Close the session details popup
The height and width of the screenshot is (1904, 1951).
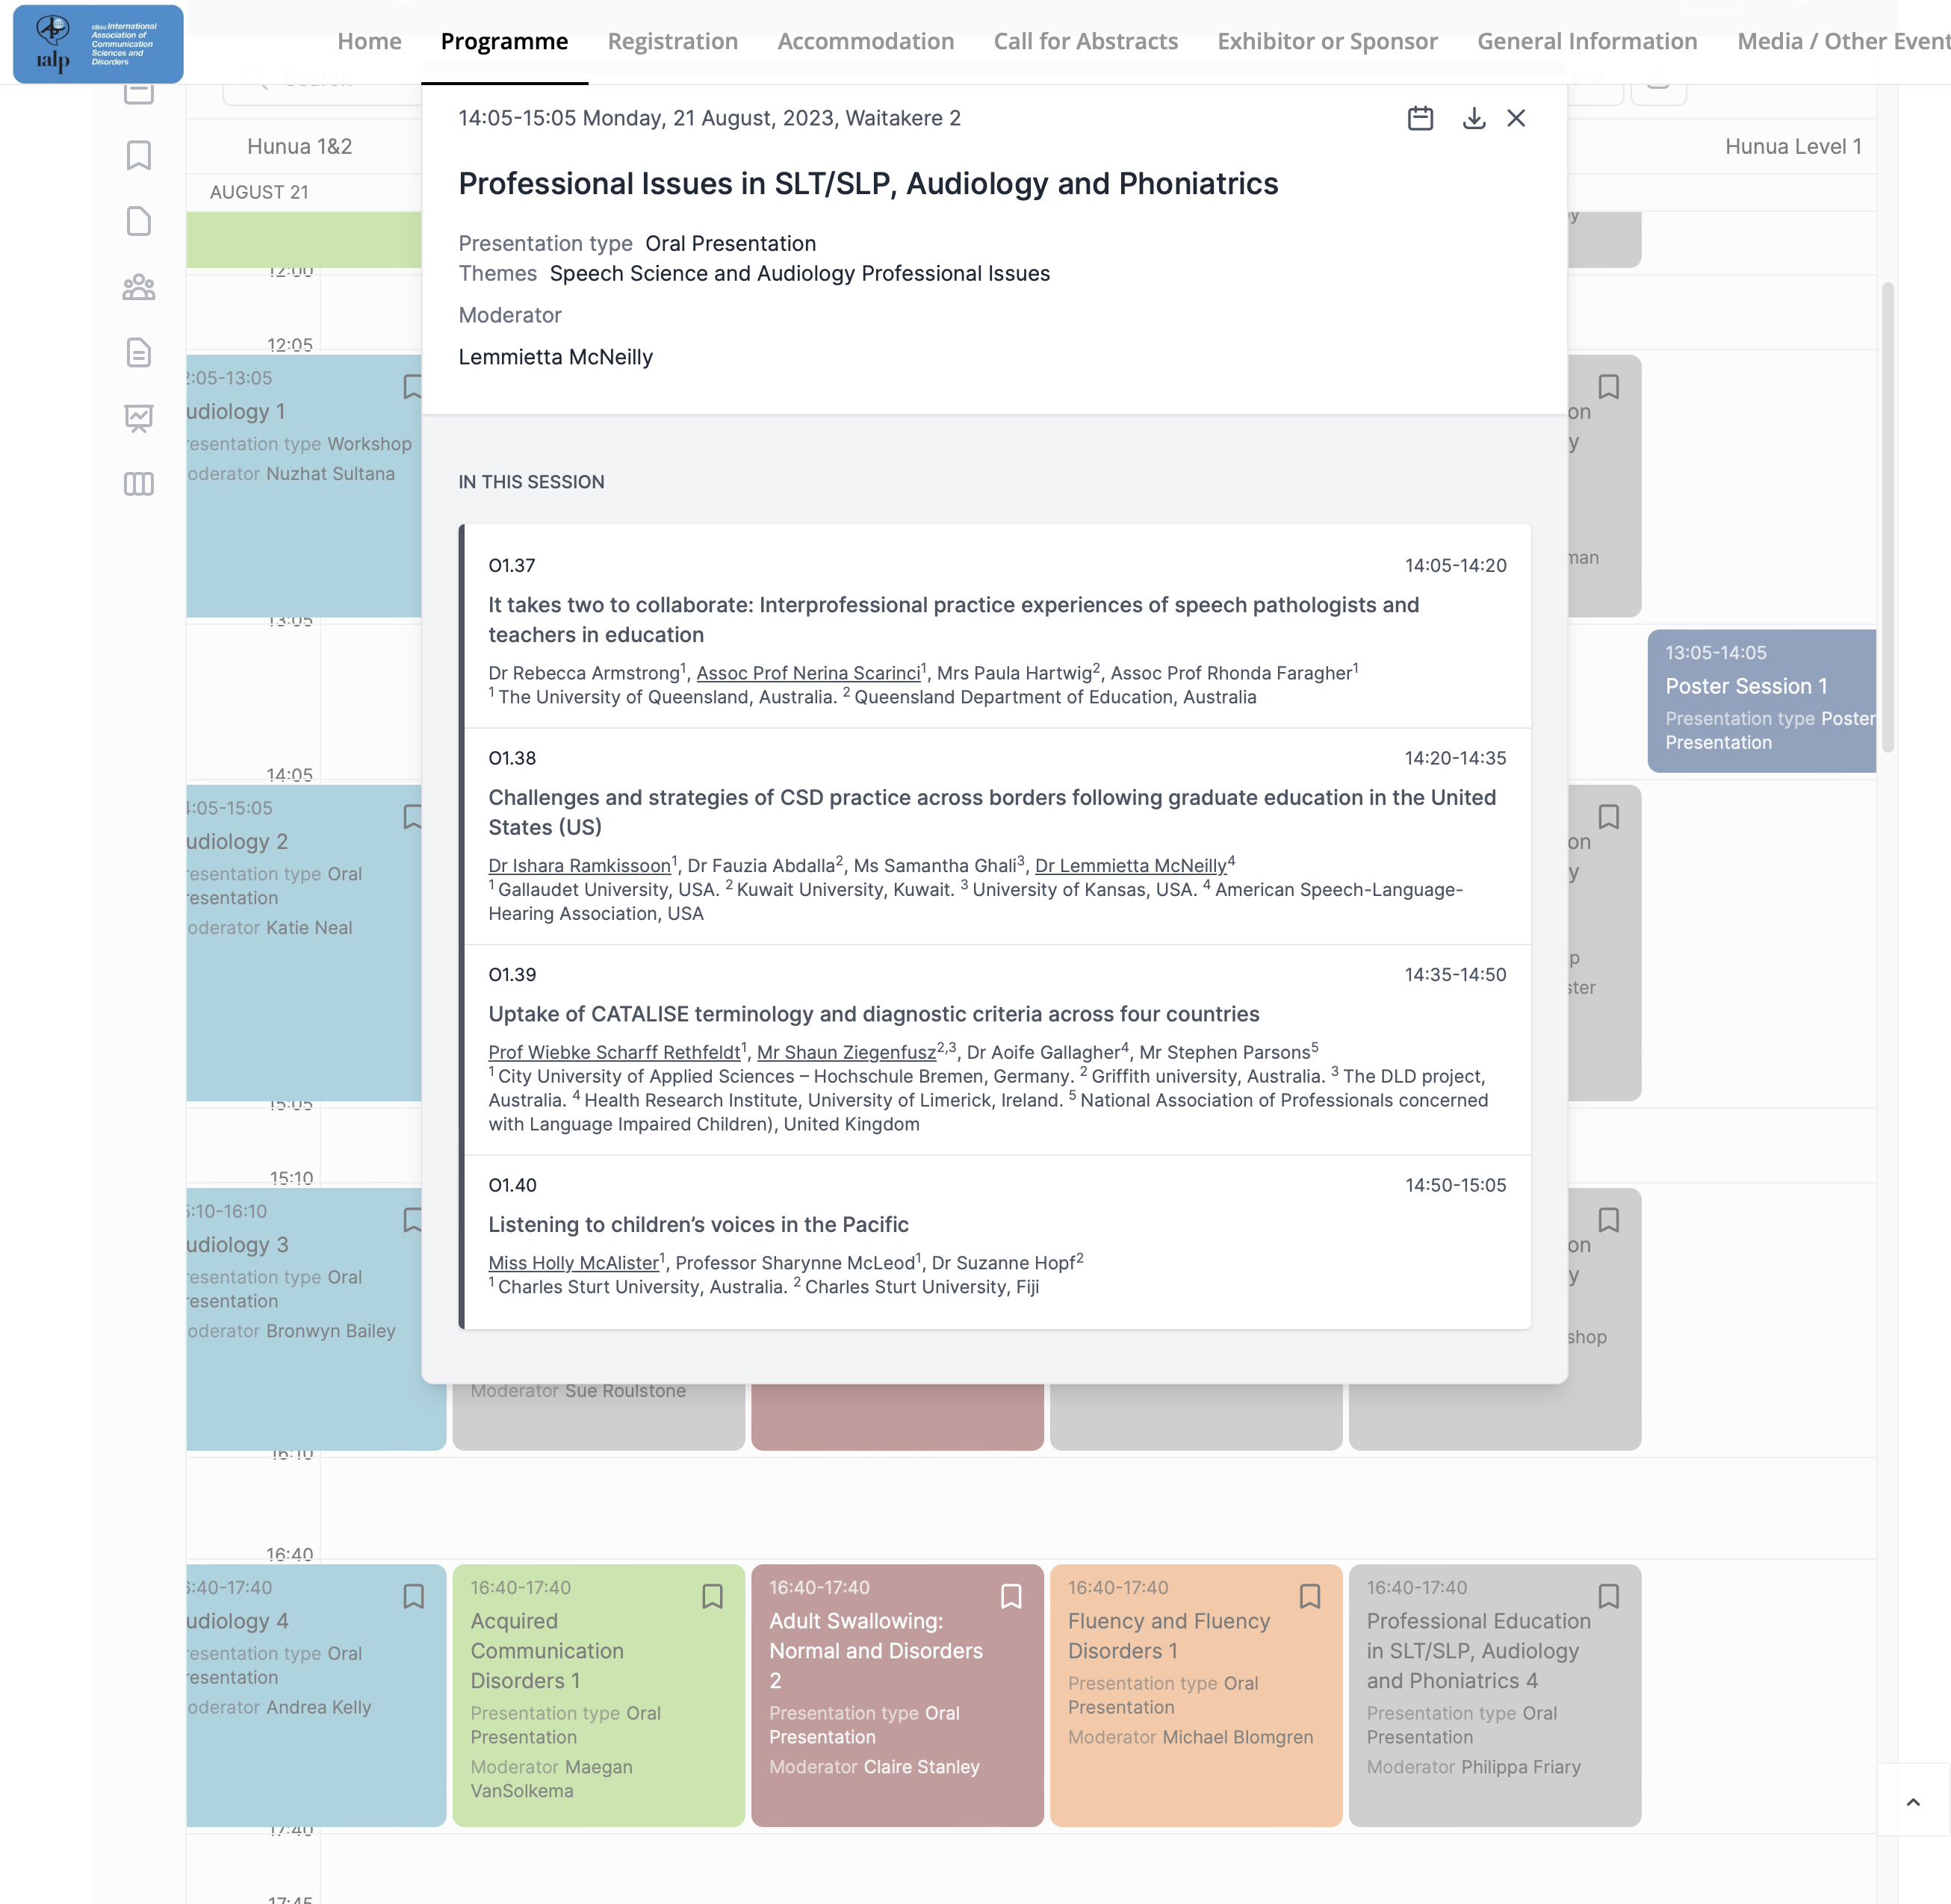[1516, 118]
